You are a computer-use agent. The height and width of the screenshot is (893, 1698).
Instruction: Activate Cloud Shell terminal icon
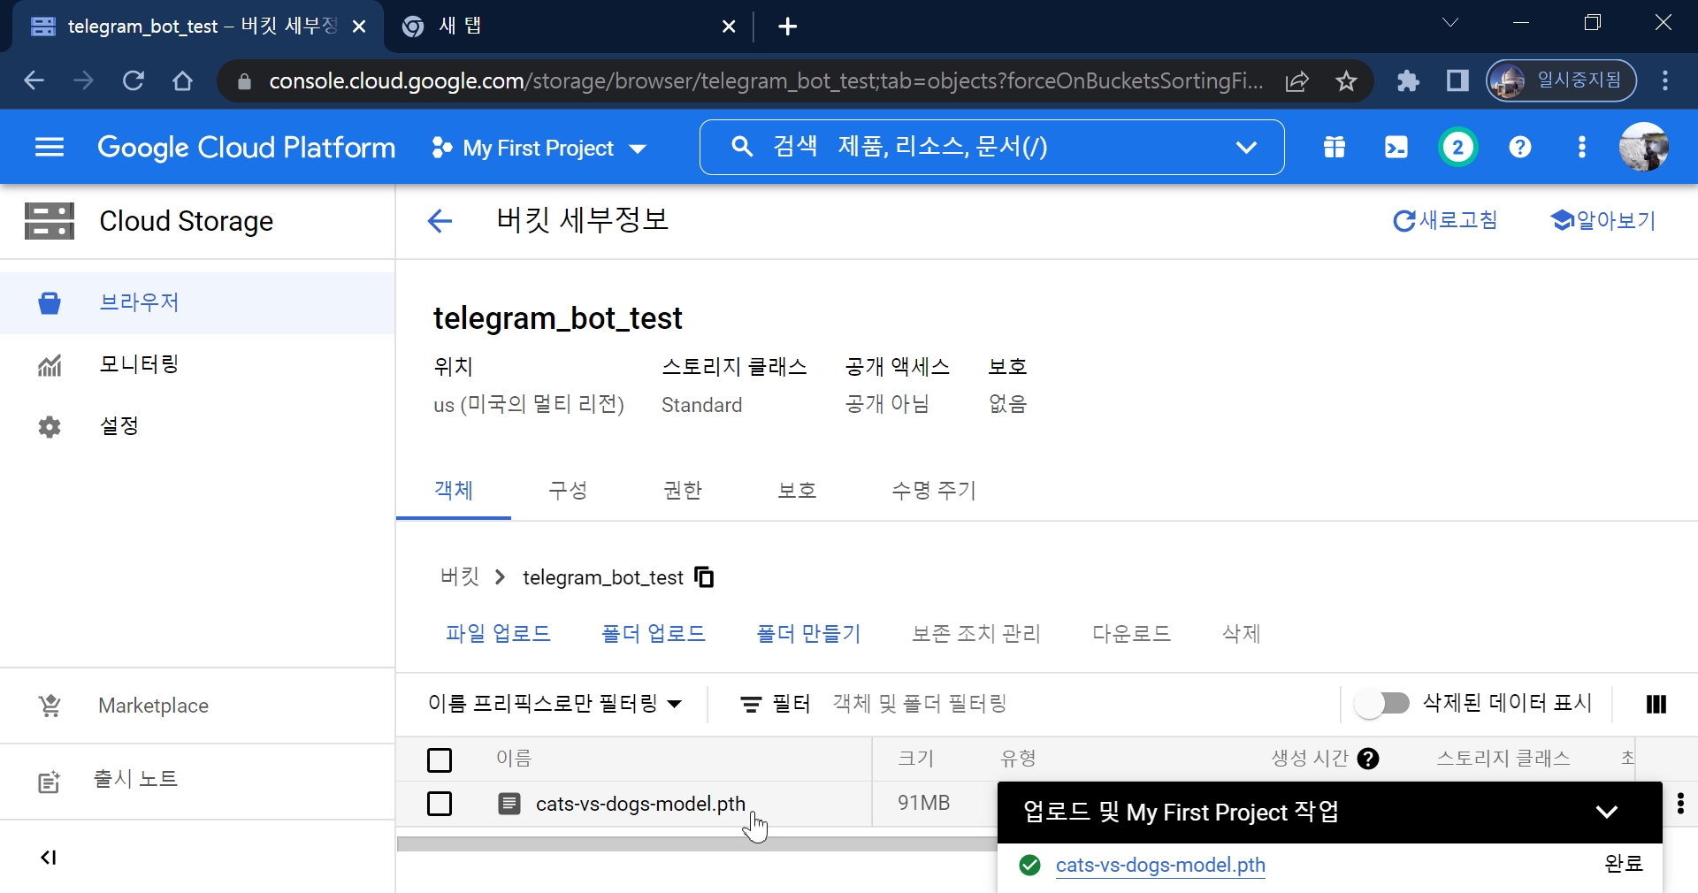click(1396, 147)
